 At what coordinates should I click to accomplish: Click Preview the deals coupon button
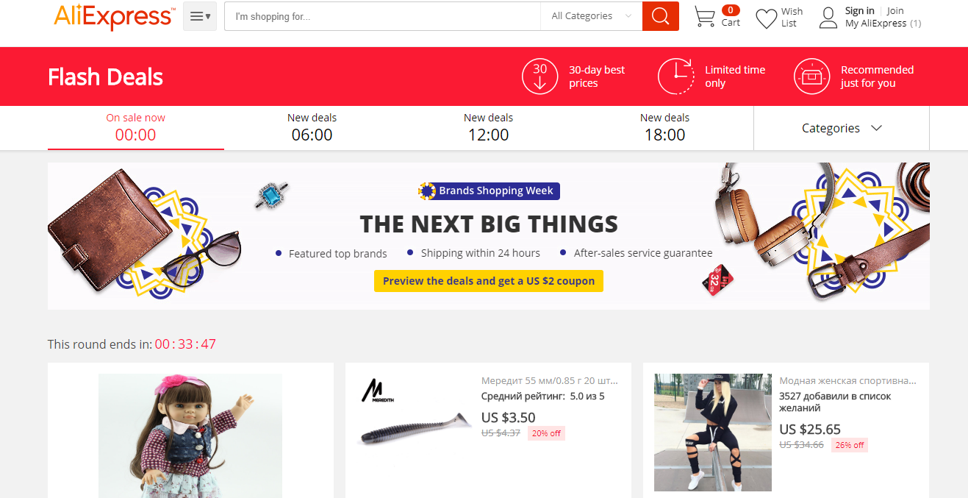tap(489, 281)
